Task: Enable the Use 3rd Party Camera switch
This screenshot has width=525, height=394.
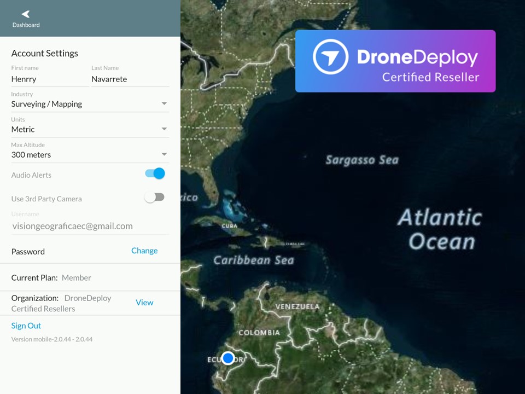Action: [154, 198]
